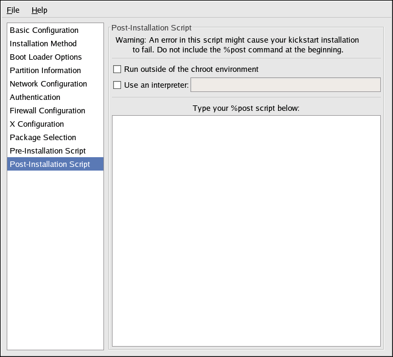
Task: Open Boot Loader Options
Action: [x=46, y=57]
